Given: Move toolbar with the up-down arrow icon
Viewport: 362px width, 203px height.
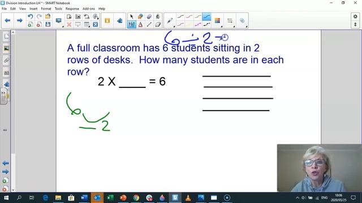Looking at the screenshot, I should (x=355, y=24).
